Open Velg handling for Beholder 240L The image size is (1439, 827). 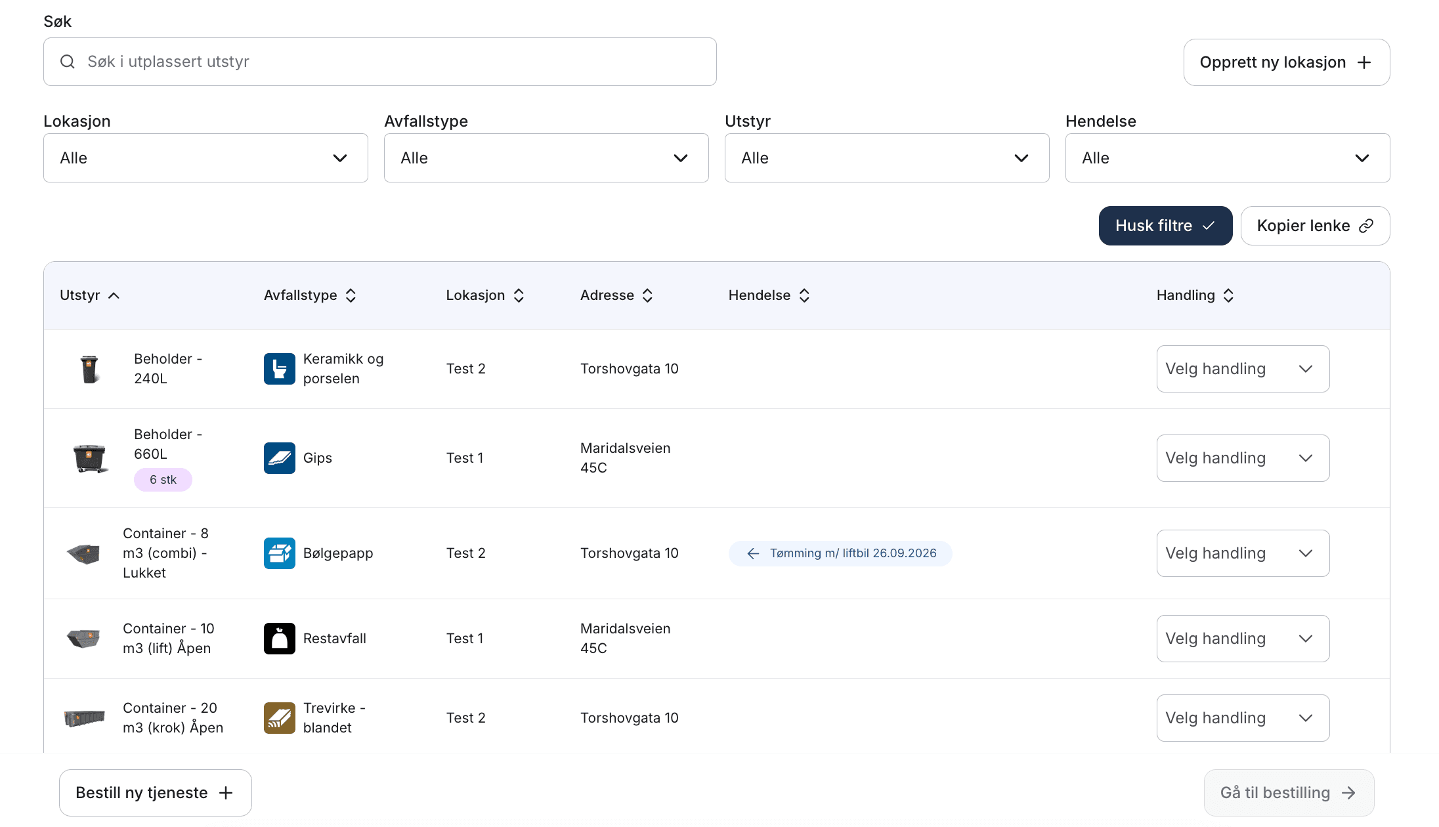tap(1242, 369)
